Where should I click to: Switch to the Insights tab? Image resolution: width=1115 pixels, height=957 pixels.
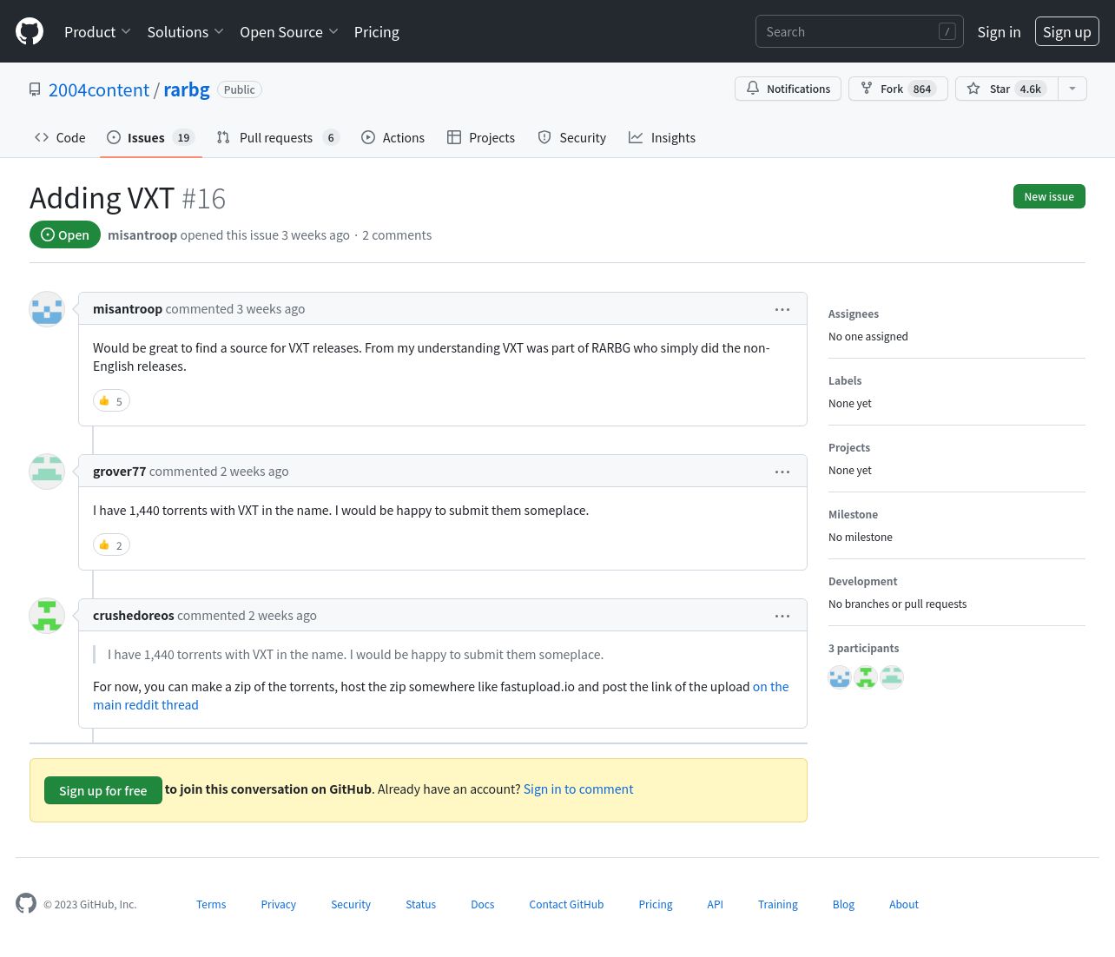click(x=662, y=137)
